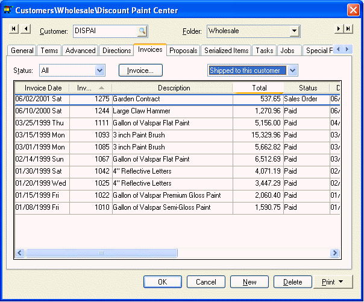Image resolution: width=364 pixels, height=302 pixels.
Task: Click the horizontal scrollbar thumb
Action: click(101, 253)
